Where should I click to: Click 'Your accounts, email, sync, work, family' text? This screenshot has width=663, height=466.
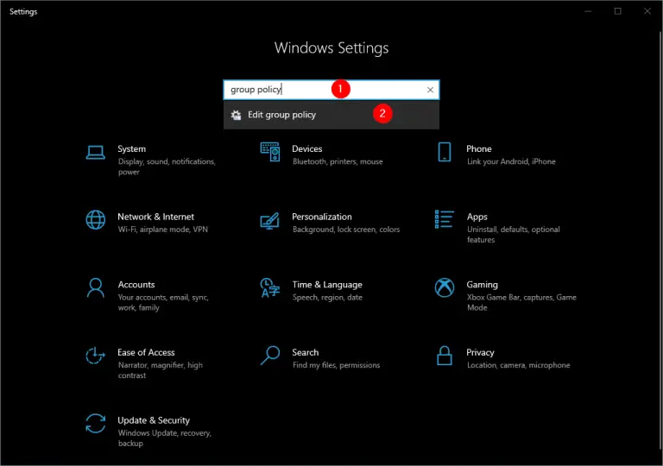tap(163, 302)
